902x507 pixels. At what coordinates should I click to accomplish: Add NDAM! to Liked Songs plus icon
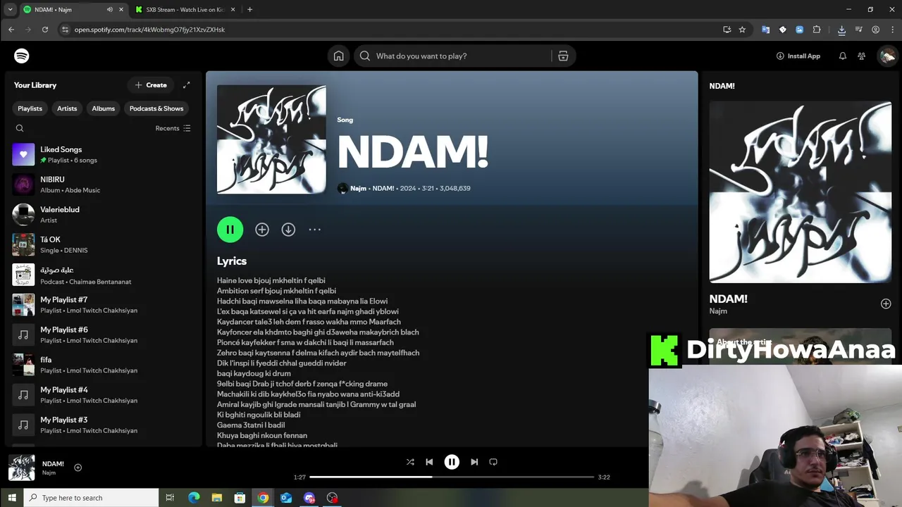262,230
